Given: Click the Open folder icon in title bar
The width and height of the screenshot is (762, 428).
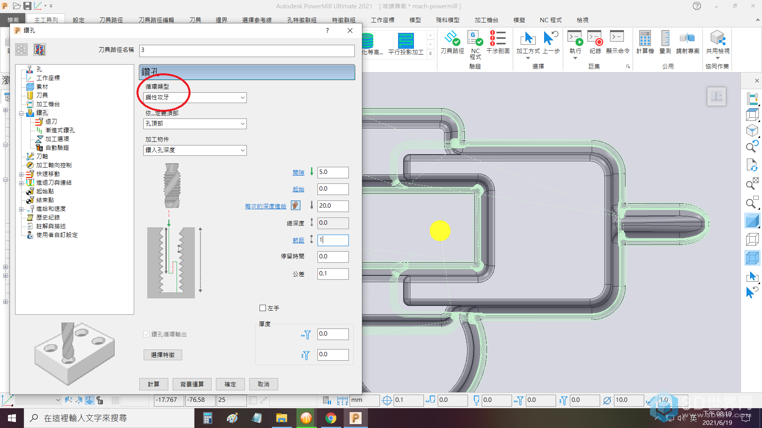Looking at the screenshot, I should 17,6.
